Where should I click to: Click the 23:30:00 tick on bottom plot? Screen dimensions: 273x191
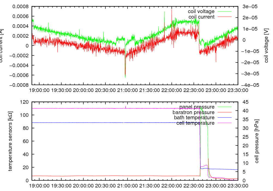[x=238, y=186]
